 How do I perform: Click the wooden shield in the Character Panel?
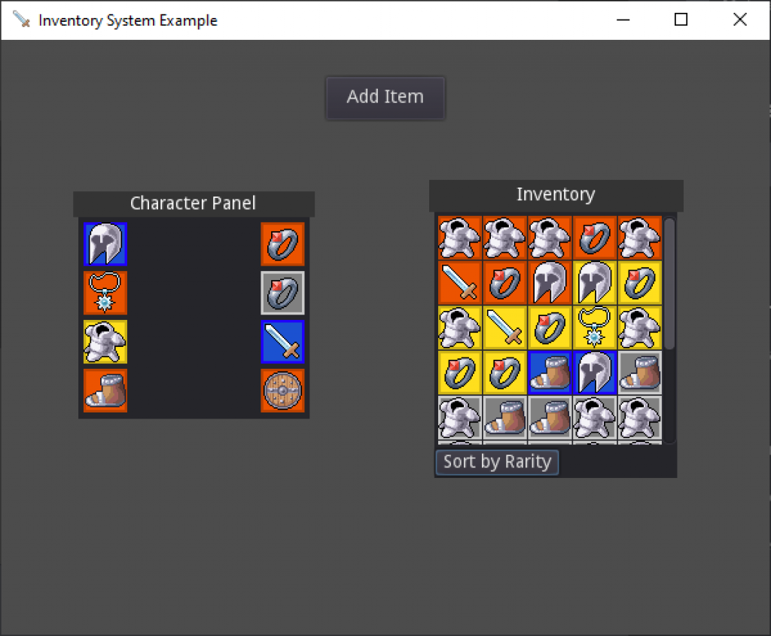coord(283,391)
